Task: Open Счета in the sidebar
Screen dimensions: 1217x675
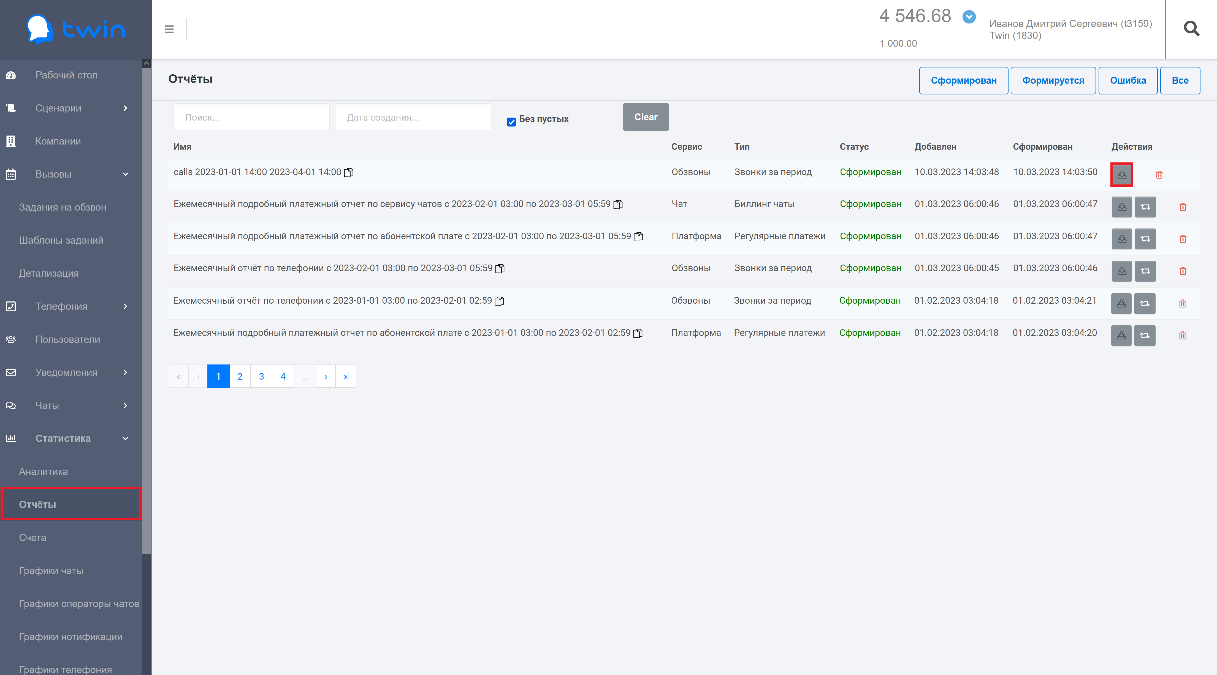Action: tap(32, 538)
